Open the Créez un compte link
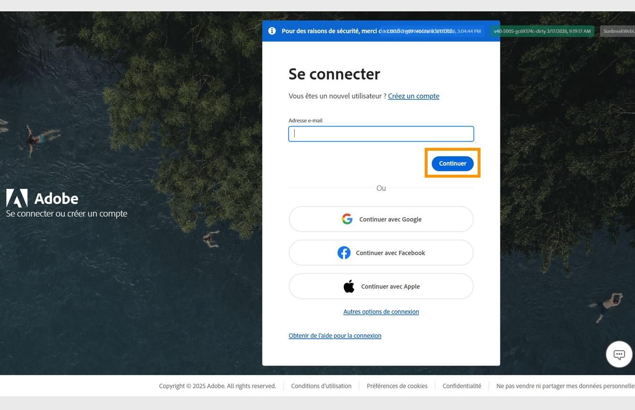635x410 pixels. pyautogui.click(x=413, y=96)
